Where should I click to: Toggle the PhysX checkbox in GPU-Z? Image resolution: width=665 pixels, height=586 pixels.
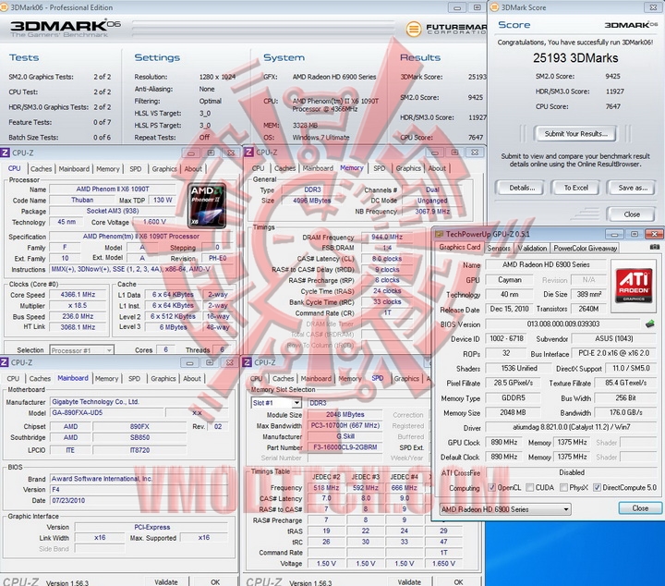(563, 487)
